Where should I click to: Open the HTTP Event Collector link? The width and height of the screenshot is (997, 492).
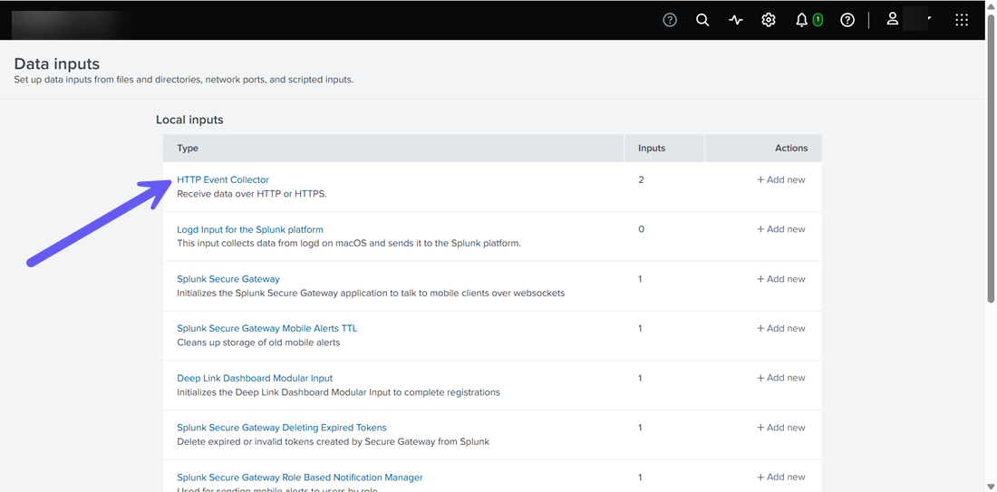coord(223,180)
